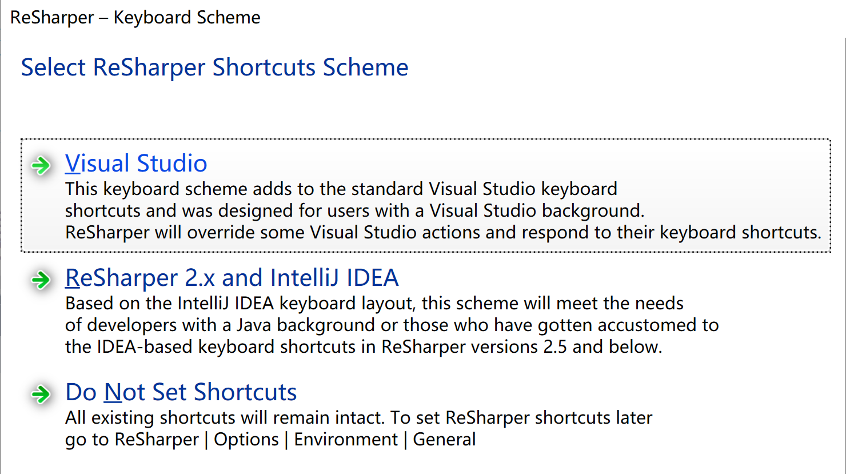Click the Do Not Set Shortcuts heading

click(181, 392)
